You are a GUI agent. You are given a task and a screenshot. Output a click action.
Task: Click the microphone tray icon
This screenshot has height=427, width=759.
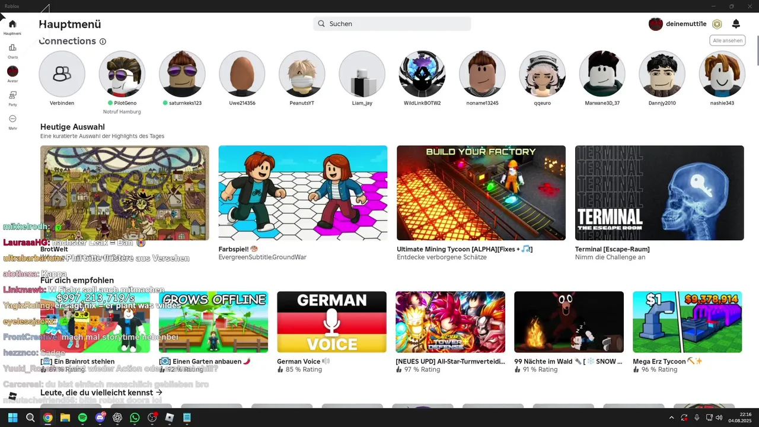(x=697, y=418)
